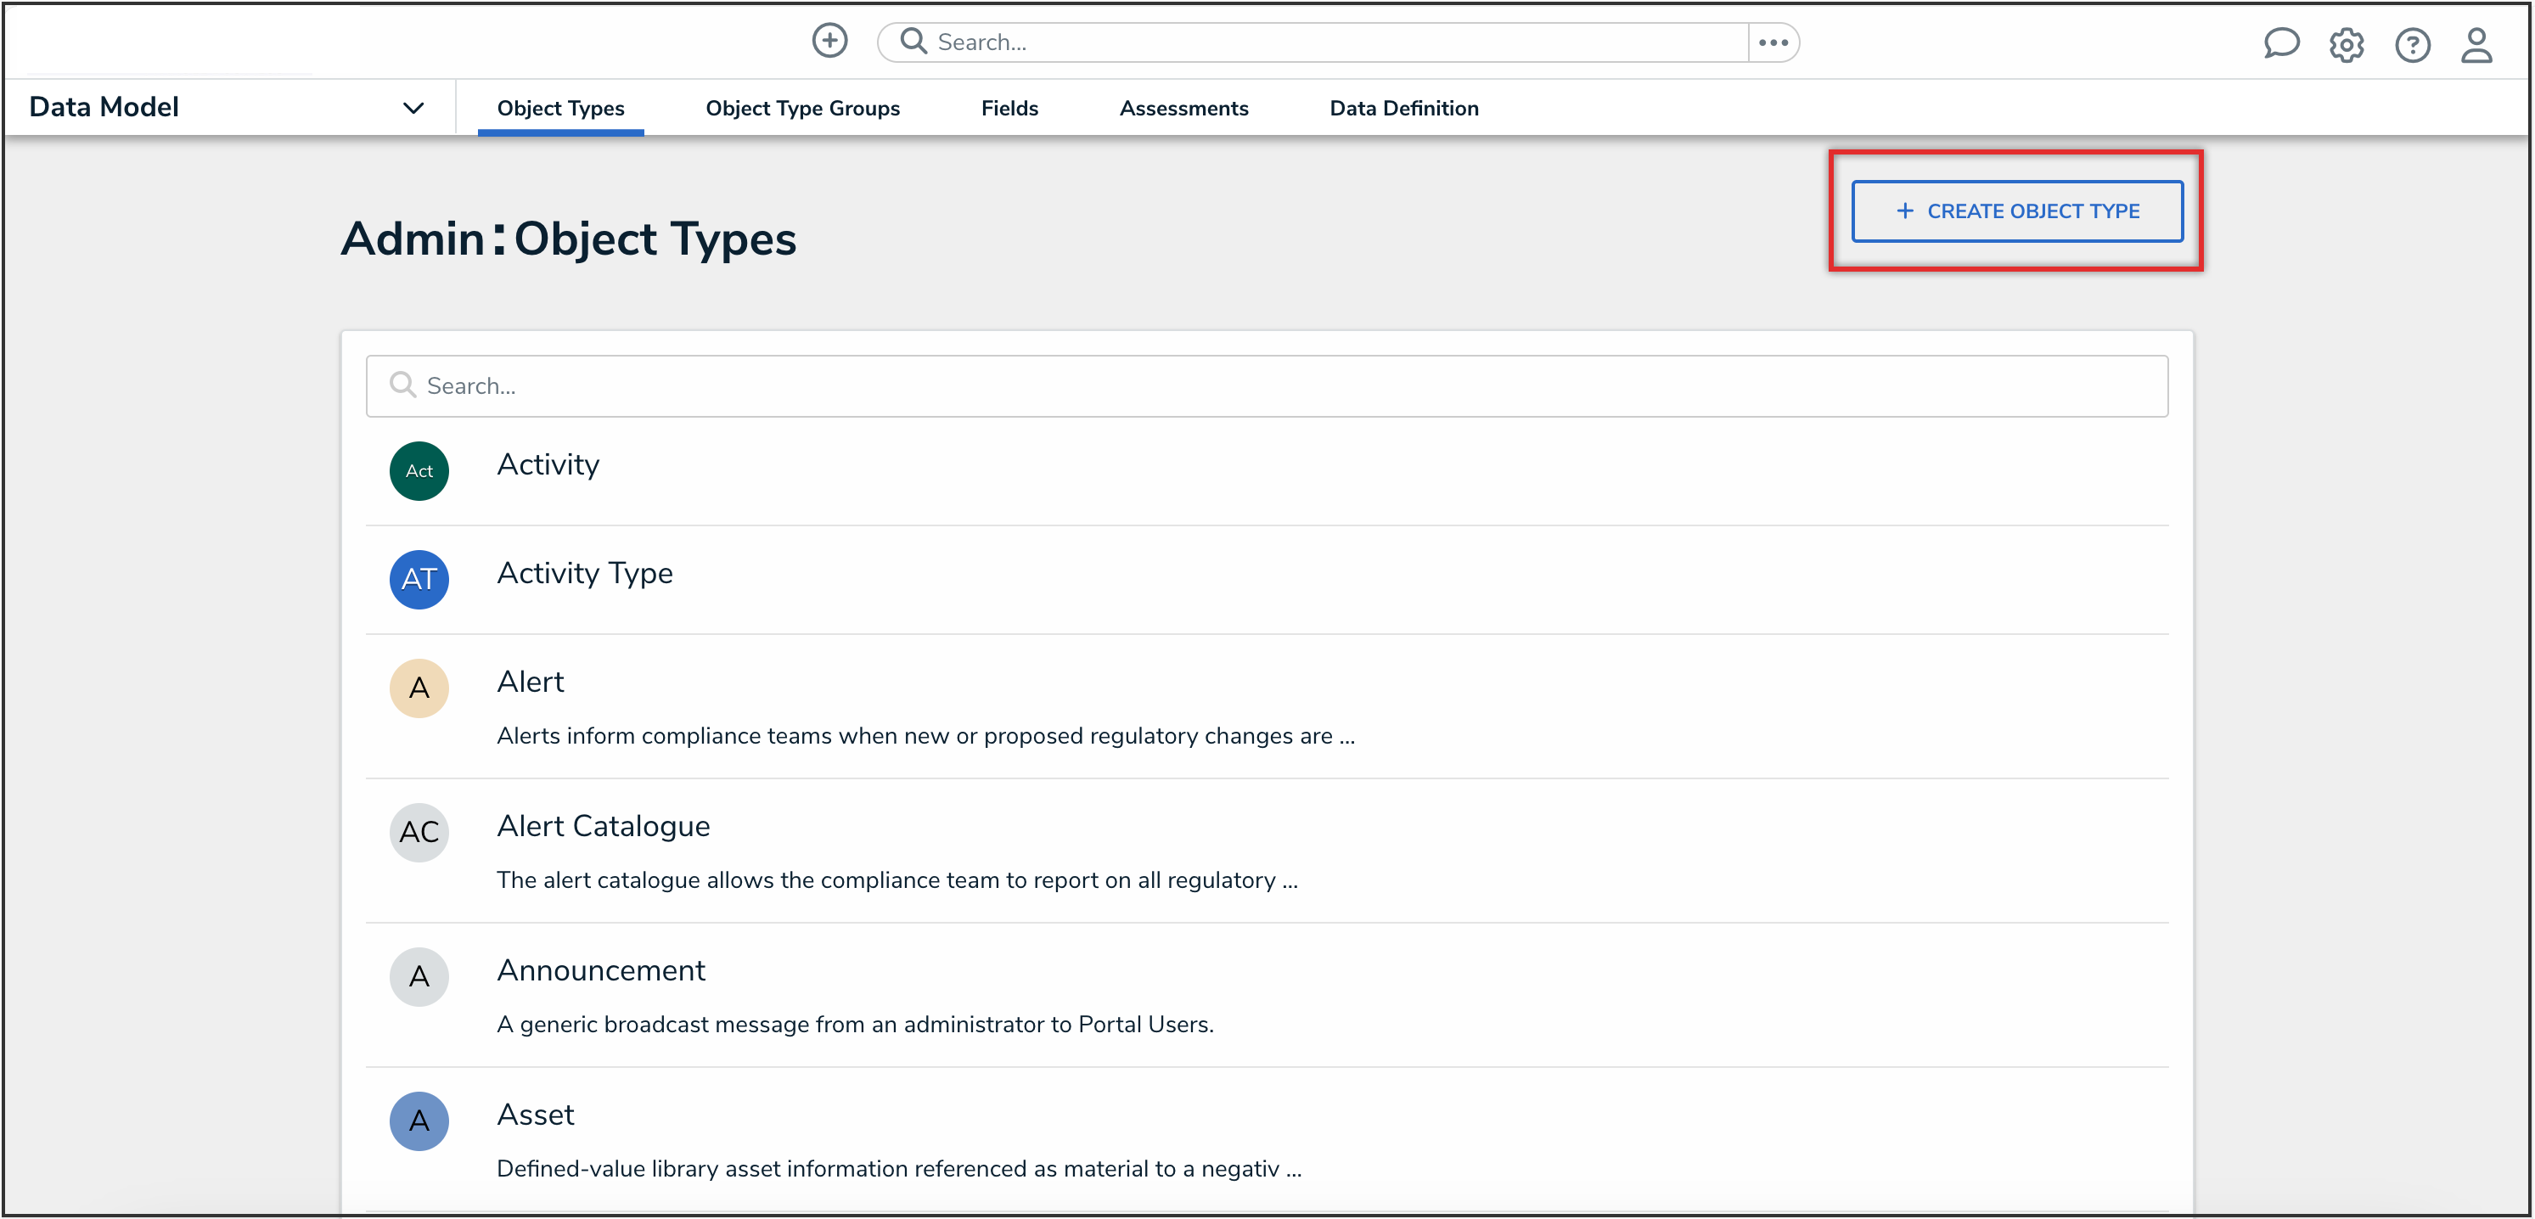Open the administration gear icon
Image resolution: width=2535 pixels, height=1219 pixels.
[x=2346, y=45]
